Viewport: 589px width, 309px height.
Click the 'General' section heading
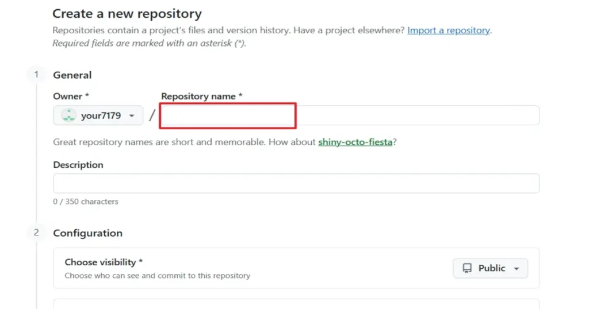pos(72,75)
